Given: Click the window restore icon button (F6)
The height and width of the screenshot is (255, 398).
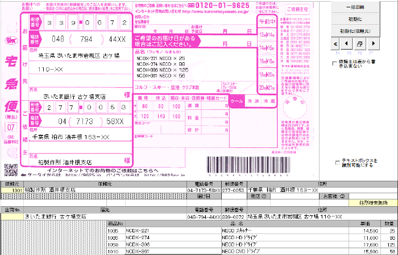Looking at the screenshot, I should coord(359,44).
